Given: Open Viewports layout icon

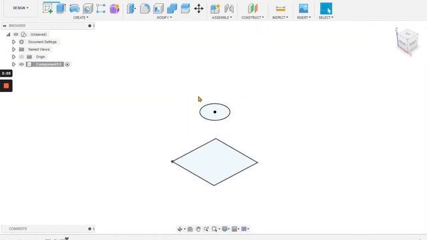Looking at the screenshot, I should pyautogui.click(x=244, y=229).
